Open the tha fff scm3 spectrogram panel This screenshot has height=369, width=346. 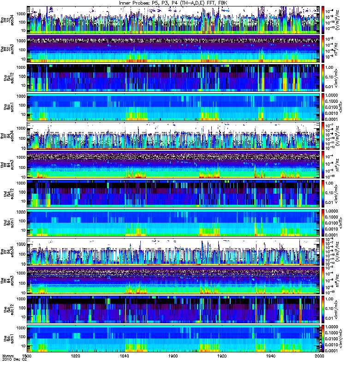click(173, 49)
